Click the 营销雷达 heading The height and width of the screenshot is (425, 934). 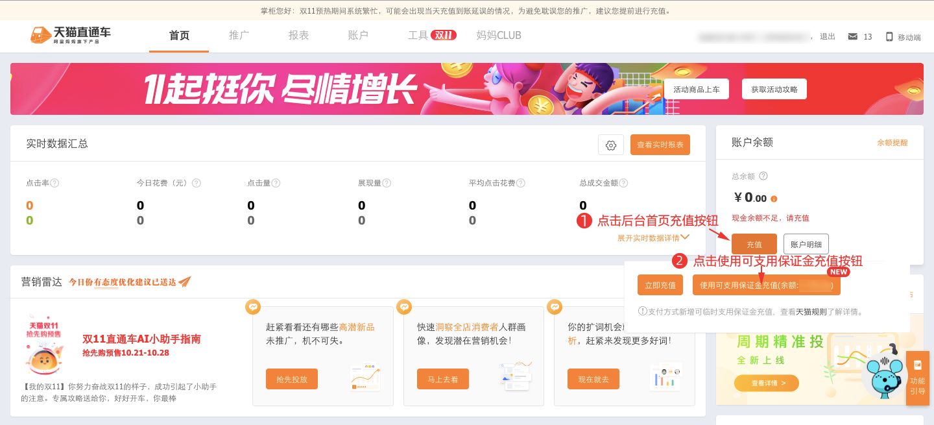click(x=42, y=282)
